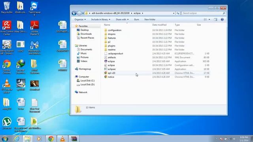Screen dimensions: 253x142
Task: Launch Internet Explorer from the taskbar
Action: [x=17, y=139]
